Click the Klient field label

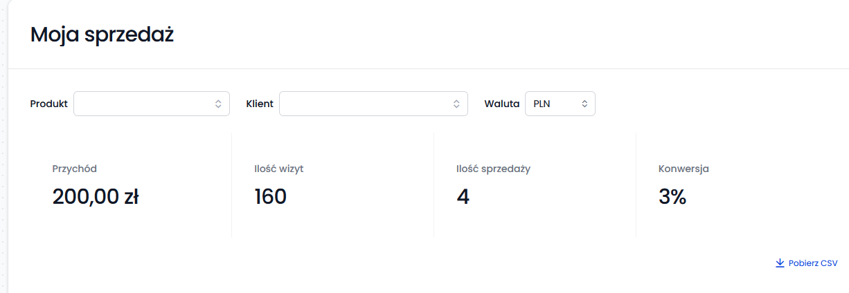pos(260,104)
